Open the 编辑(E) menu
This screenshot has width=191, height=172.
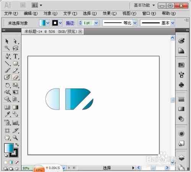click(x=31, y=13)
